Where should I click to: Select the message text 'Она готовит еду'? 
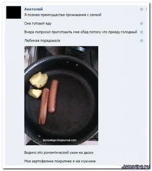[x=38, y=23]
